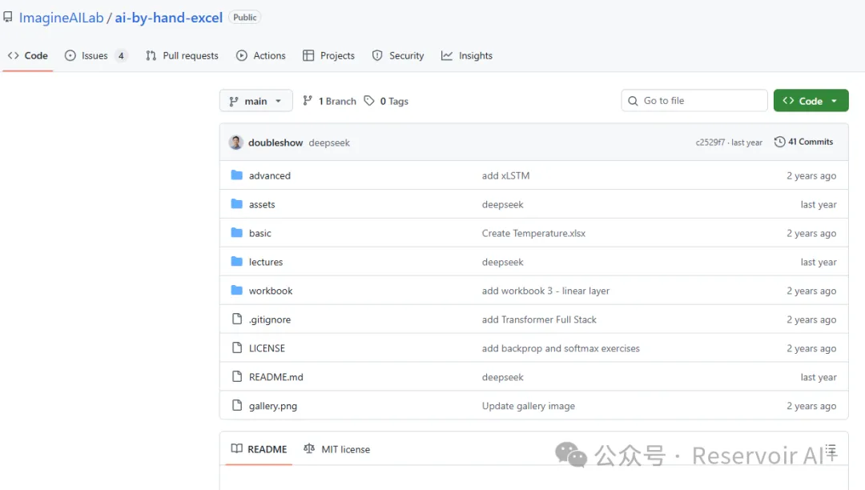Click the basic folder icon
The image size is (865, 490).
click(236, 233)
